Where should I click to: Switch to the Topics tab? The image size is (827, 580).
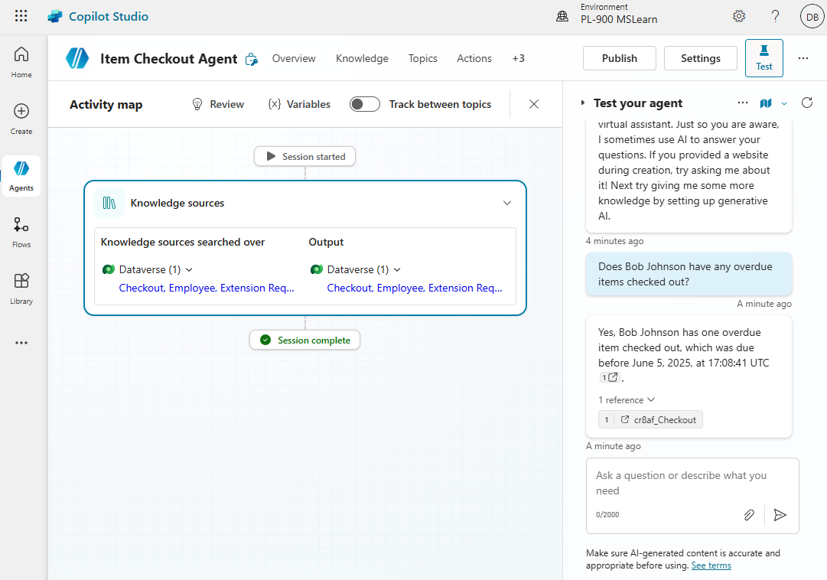coord(422,58)
